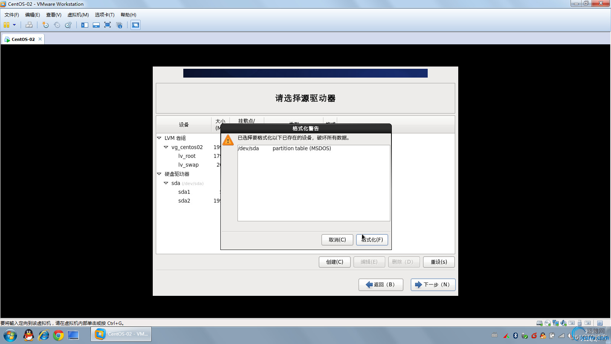The height and width of the screenshot is (344, 611).
Task: Open the snapshot manager (wrench clock icon)
Action: click(x=68, y=25)
